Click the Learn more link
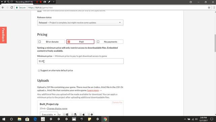Viewport: 216px width, 122px height. [93, 90]
